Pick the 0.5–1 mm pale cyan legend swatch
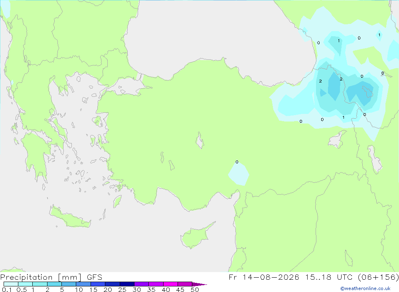The image size is (399, 292). tap(26, 284)
